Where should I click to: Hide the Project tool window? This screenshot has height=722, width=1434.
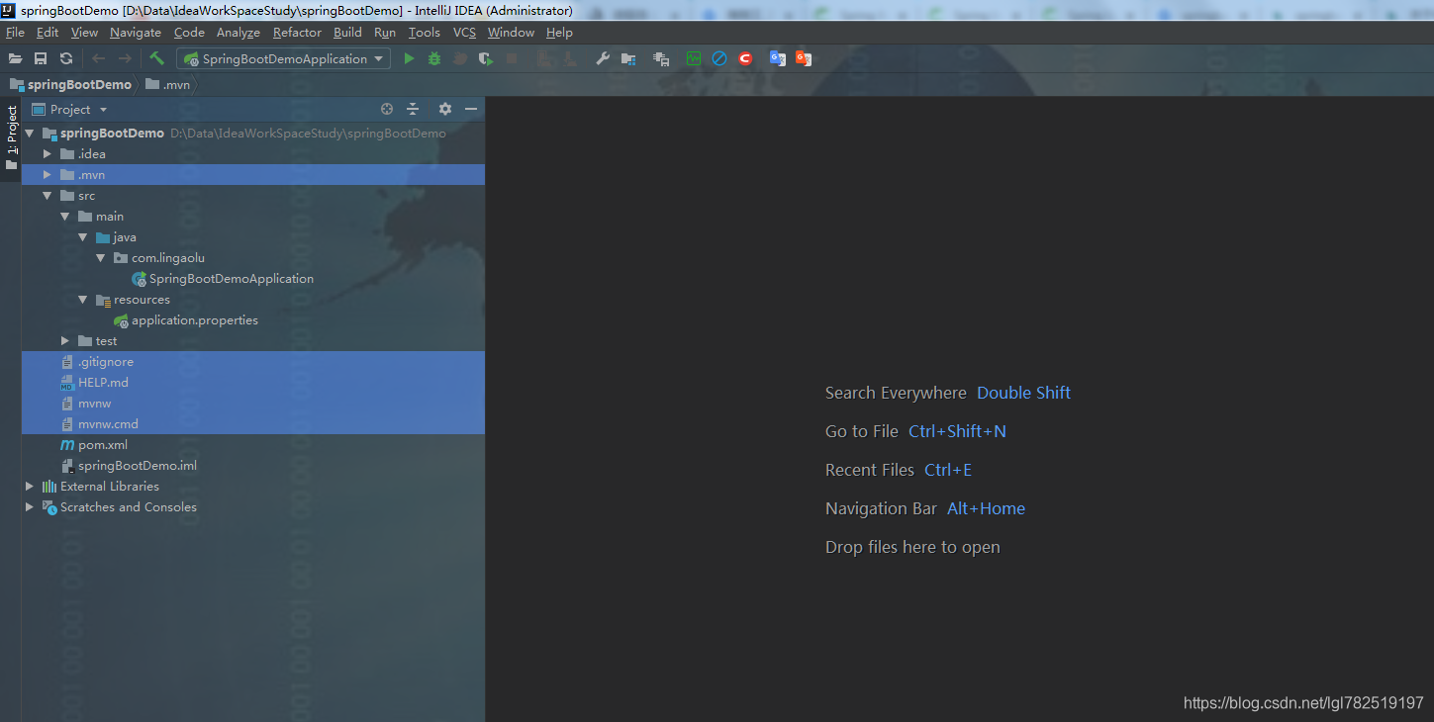(471, 109)
